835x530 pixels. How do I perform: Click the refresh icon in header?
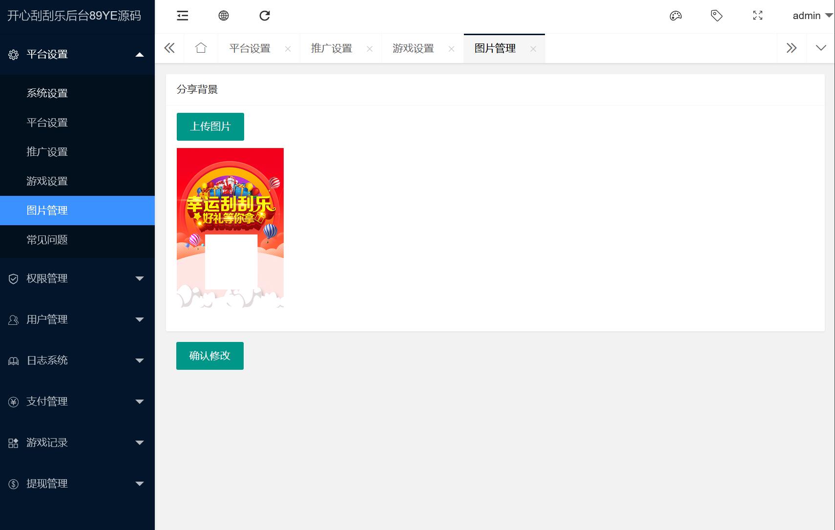[x=265, y=16]
